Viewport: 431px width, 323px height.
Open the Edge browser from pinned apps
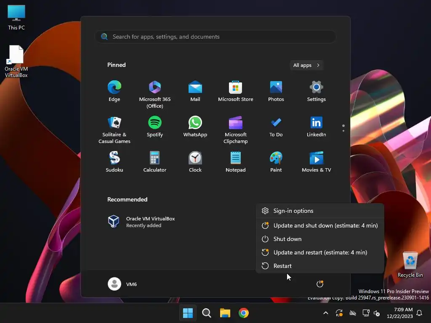[114, 91]
